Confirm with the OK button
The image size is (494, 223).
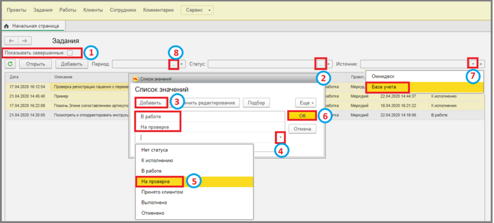click(302, 116)
